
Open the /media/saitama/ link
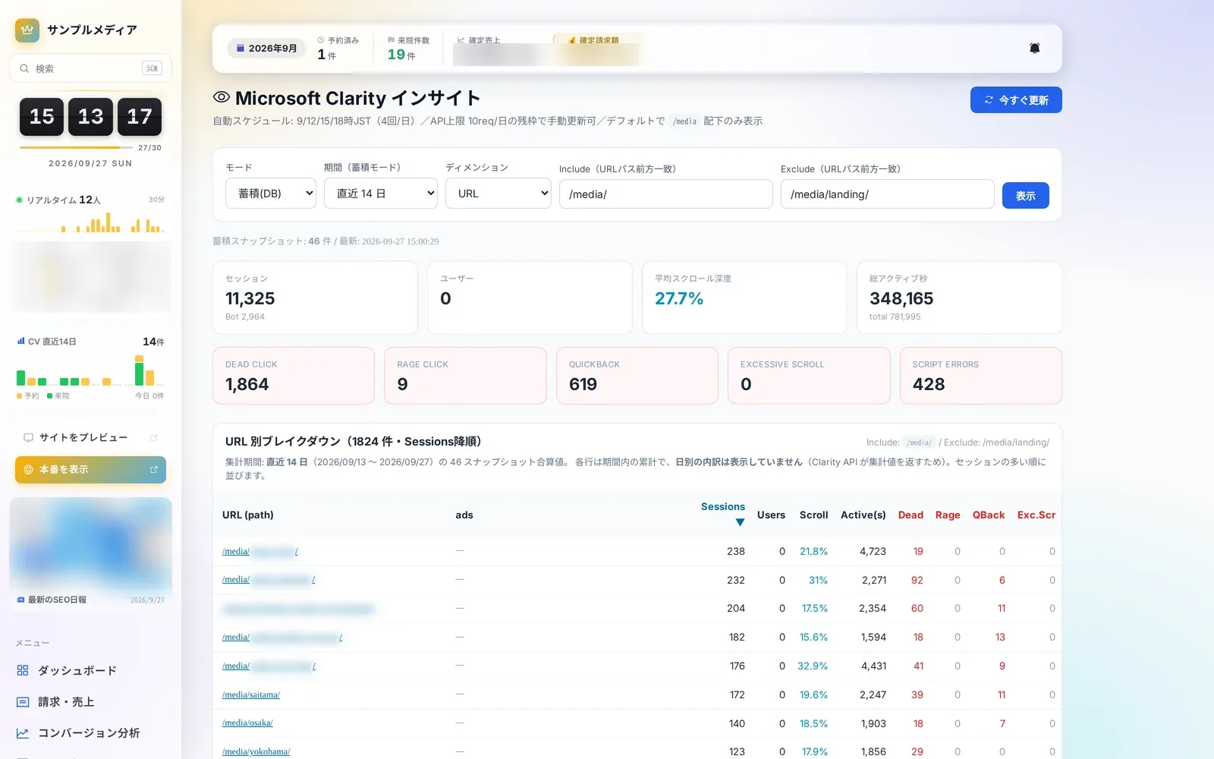coord(251,694)
